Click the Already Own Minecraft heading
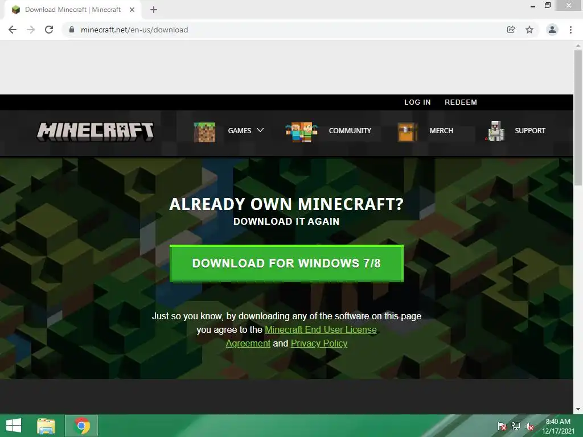This screenshot has height=437, width=583. point(286,204)
